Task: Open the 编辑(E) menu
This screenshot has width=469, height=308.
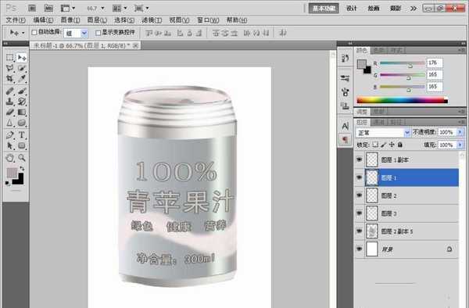Action: pos(43,20)
